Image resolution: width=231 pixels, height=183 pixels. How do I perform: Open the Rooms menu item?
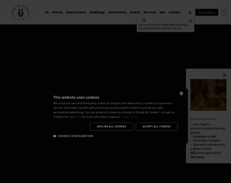click(57, 12)
